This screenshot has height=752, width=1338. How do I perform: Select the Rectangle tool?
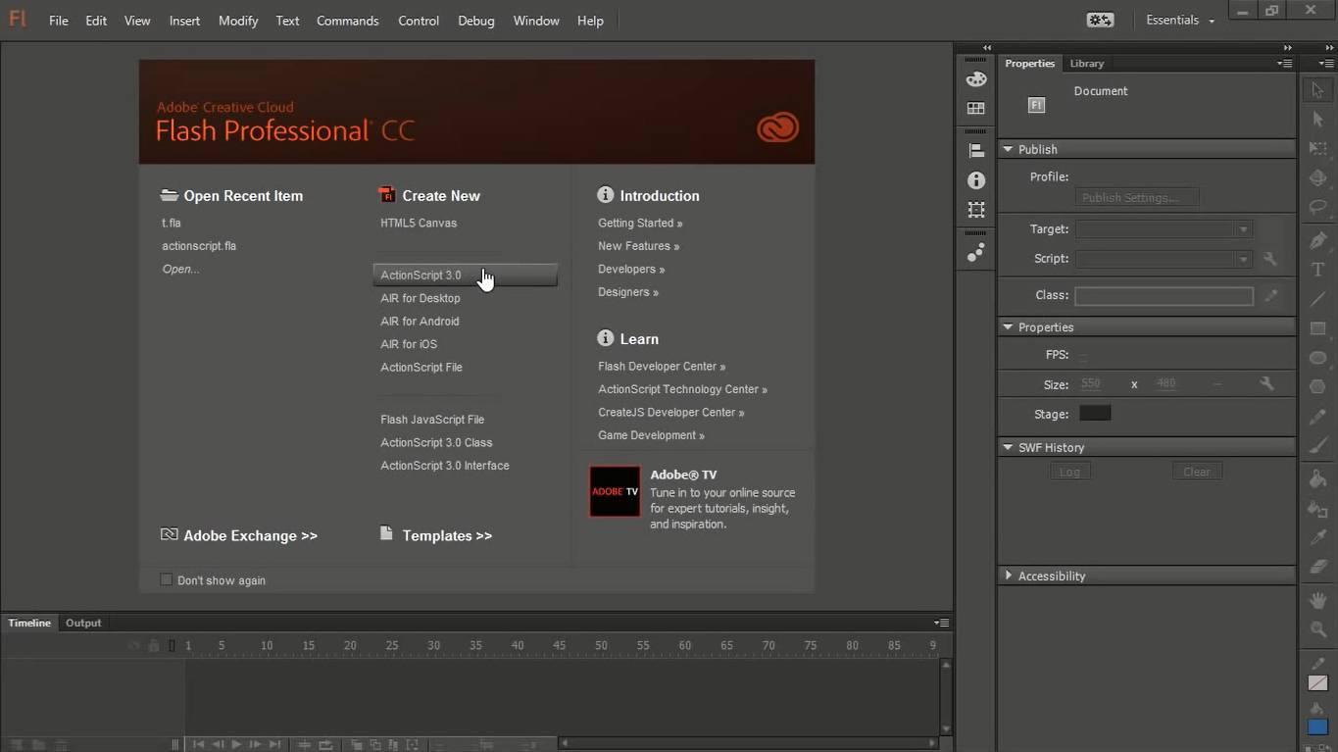click(x=1317, y=328)
